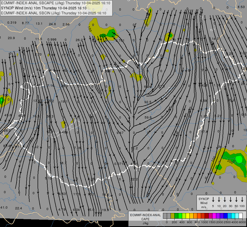Click the map value '36.3'
247x227 pixels.
pos(50,117)
